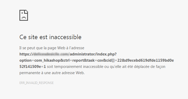188x99 pixels.
Task: Click the "52f141509e=1" token ending
Action: [33, 67]
